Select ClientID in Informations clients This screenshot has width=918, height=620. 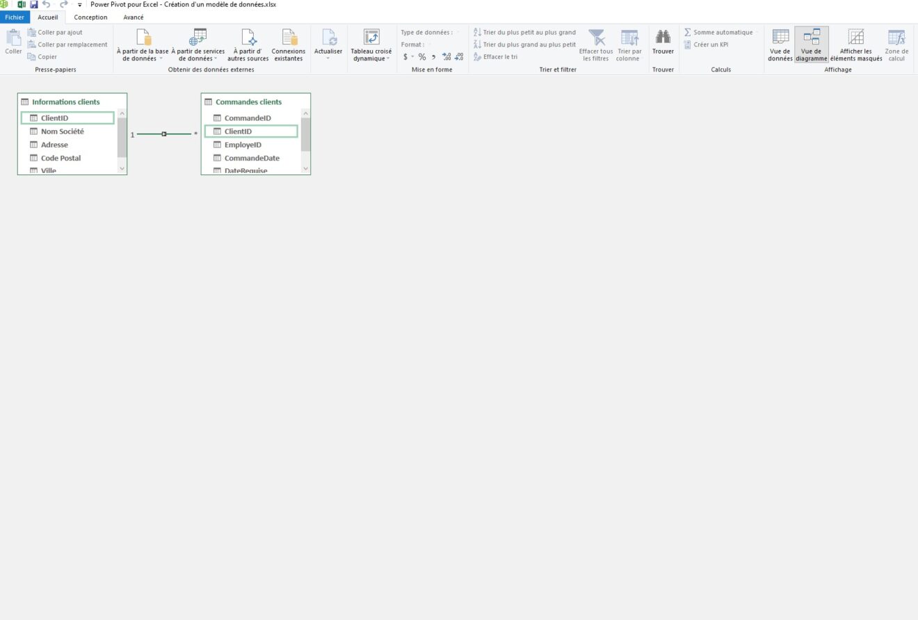[67, 117]
